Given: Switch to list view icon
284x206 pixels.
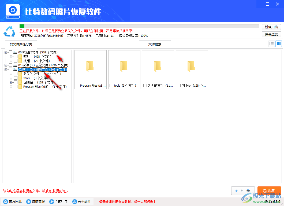Looking at the screenshot, I should click(x=271, y=43).
